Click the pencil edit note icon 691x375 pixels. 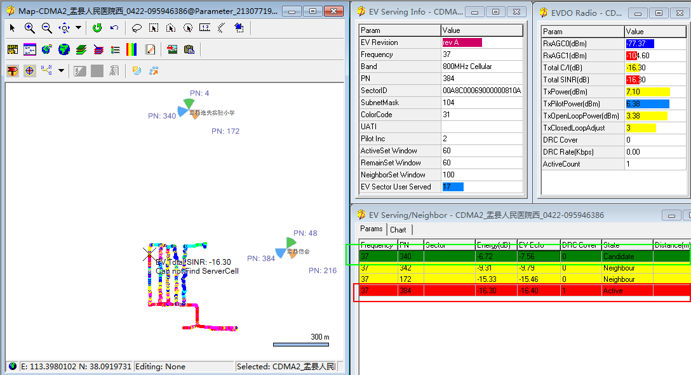151,49
